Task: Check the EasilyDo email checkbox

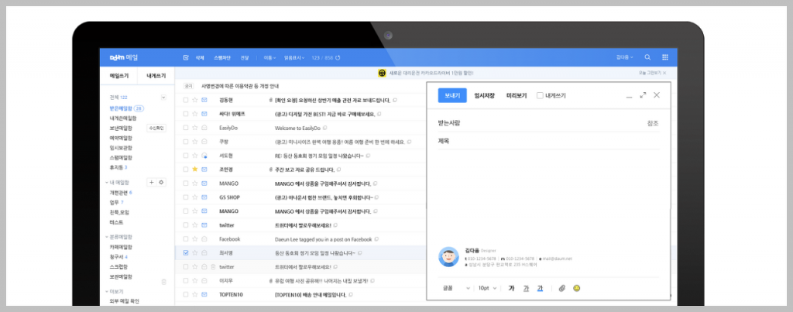Action: click(186, 128)
